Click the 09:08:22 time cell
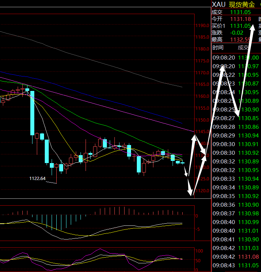This screenshot has height=272, width=261. click(224, 75)
